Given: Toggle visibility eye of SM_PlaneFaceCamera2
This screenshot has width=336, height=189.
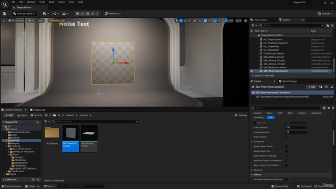Looking at the screenshot, I should coord(252,71).
